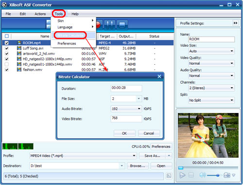243x185 pixels.
Task: Click the stop button in the toolbar
Action: (x=122, y=25)
